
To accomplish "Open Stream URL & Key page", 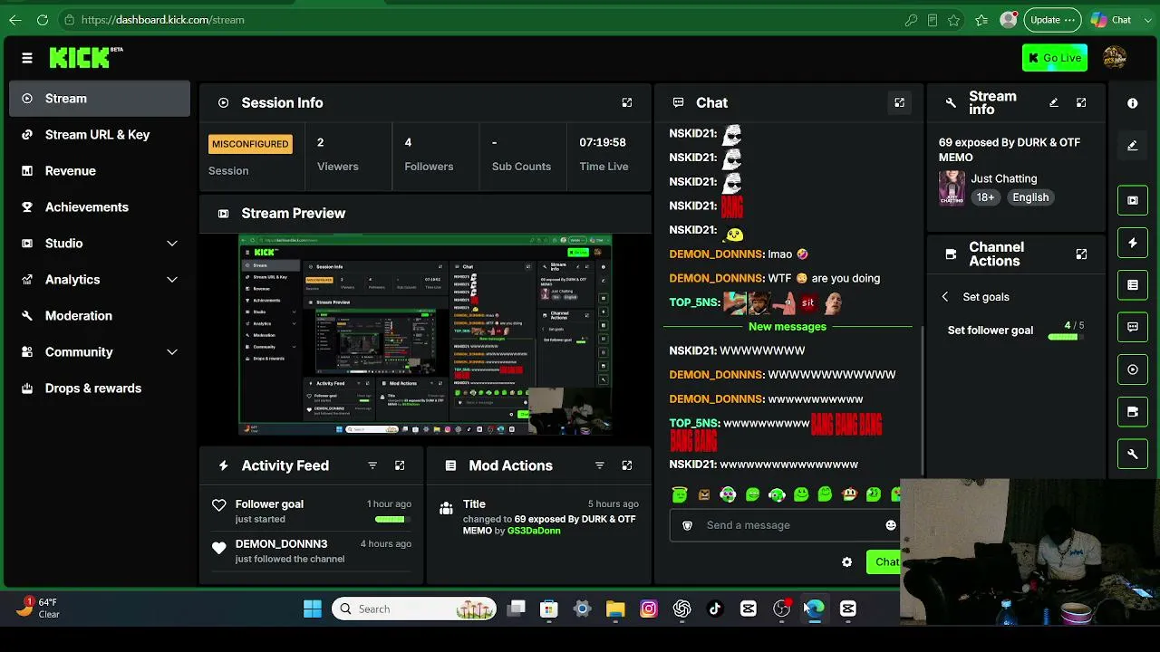I will 100,134.
